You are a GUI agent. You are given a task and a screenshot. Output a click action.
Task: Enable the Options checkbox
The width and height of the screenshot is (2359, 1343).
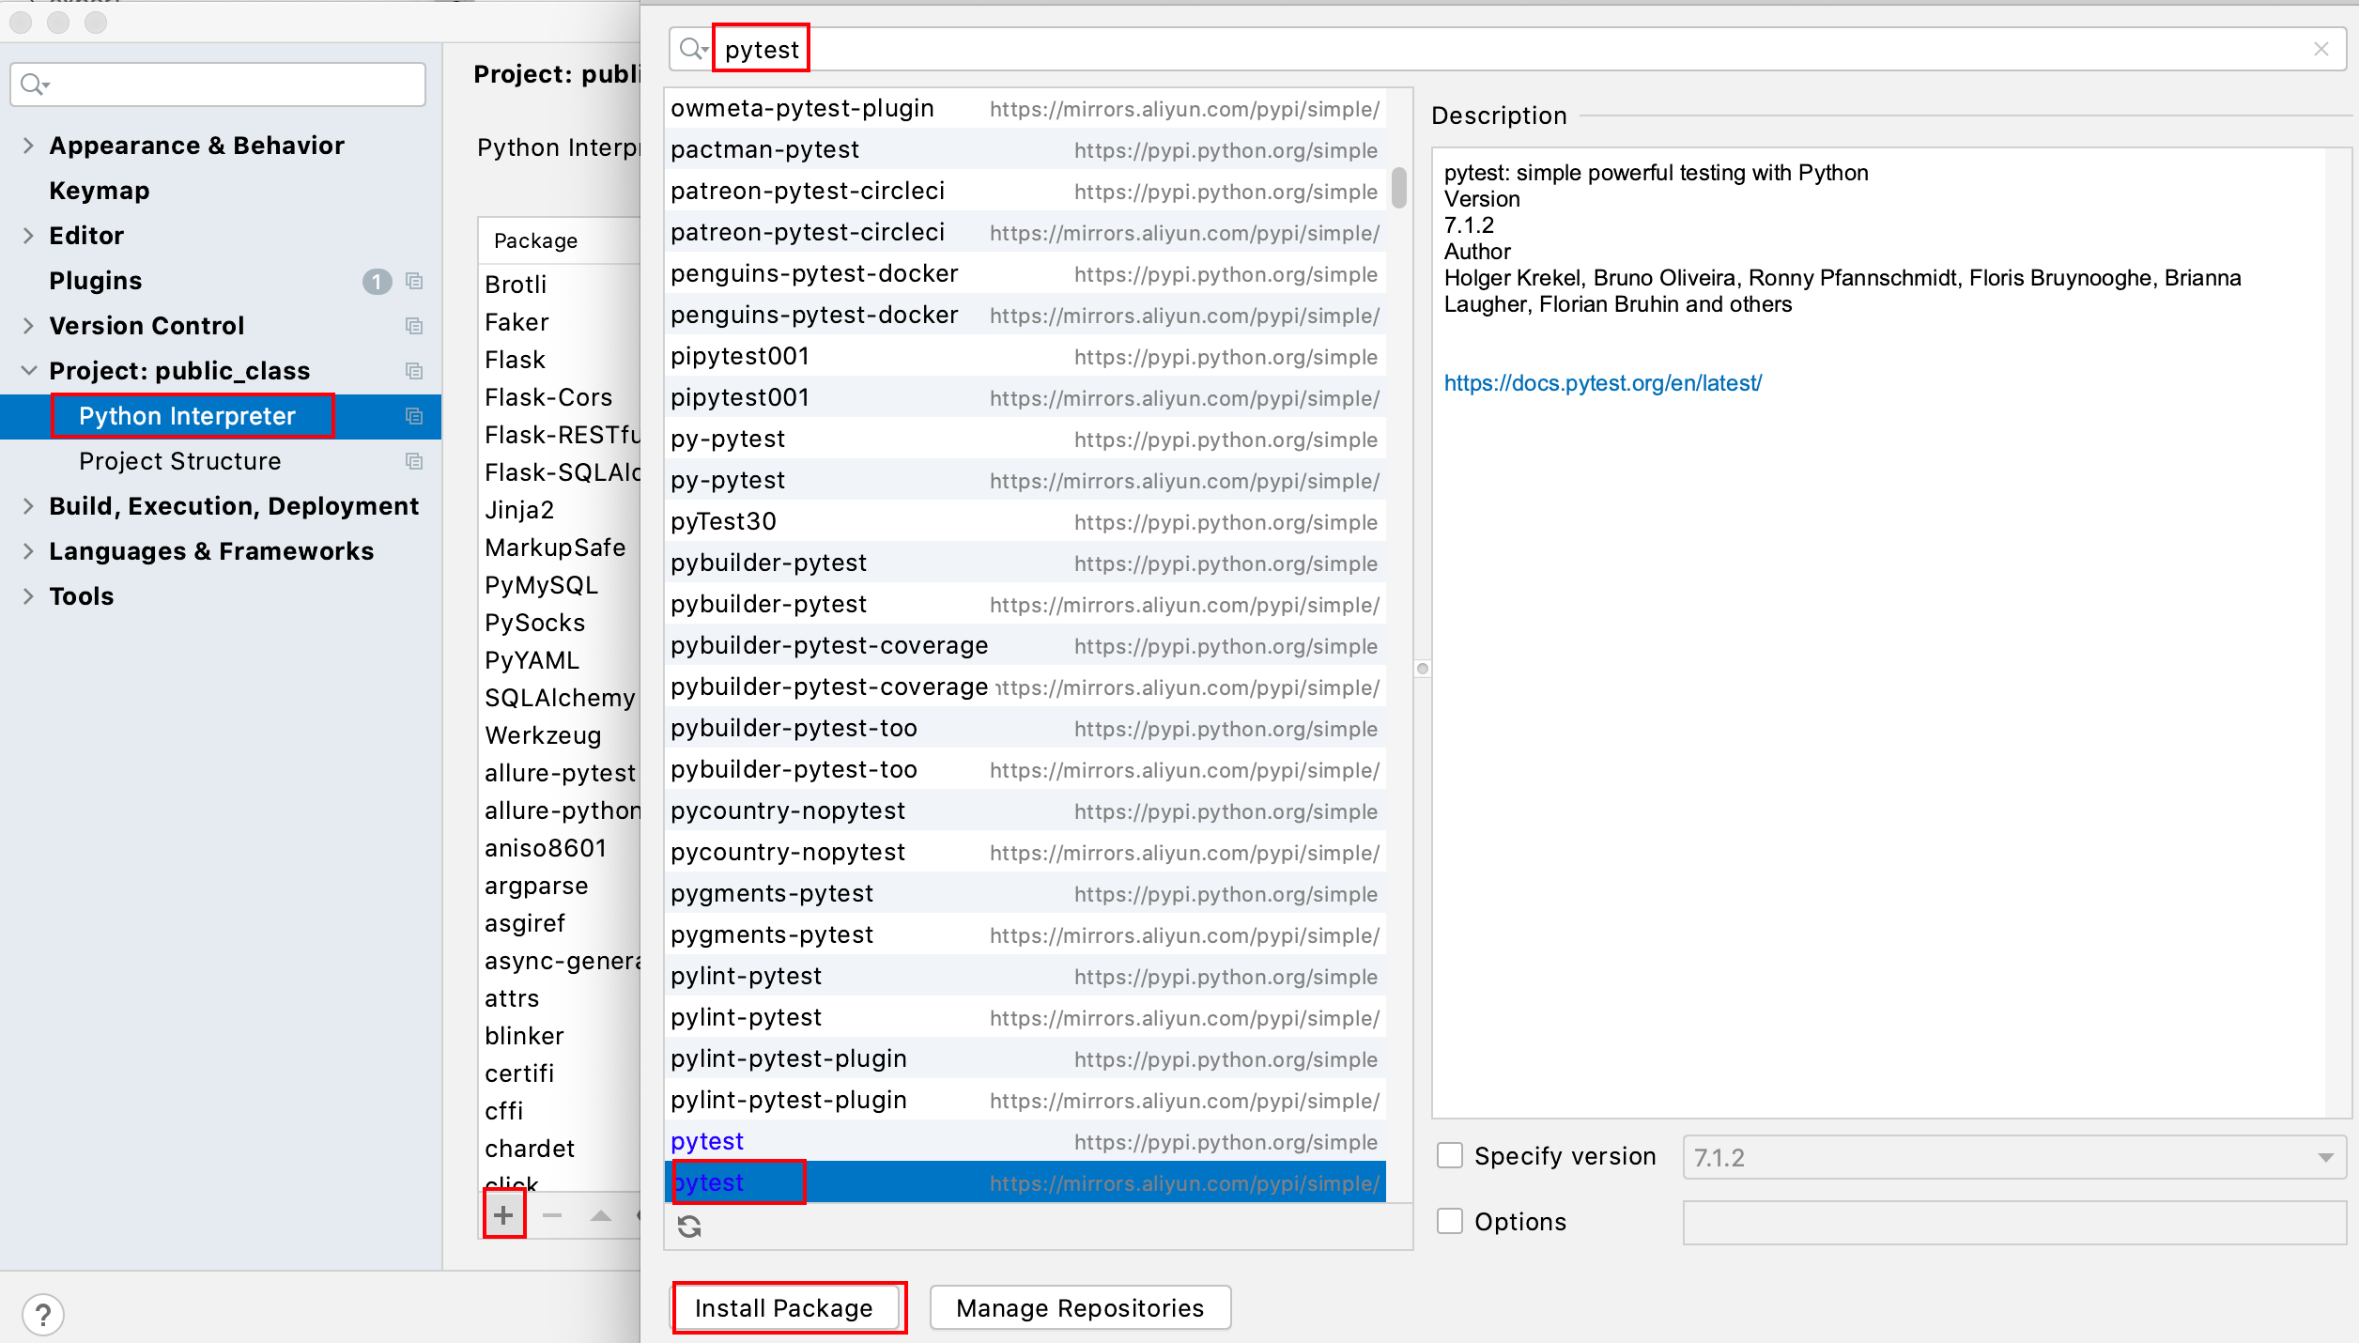1450,1221
